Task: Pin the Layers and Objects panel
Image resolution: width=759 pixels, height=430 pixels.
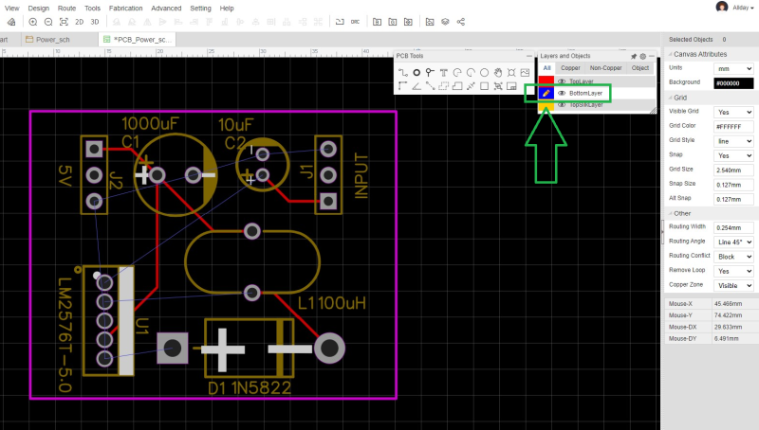Action: (634, 56)
